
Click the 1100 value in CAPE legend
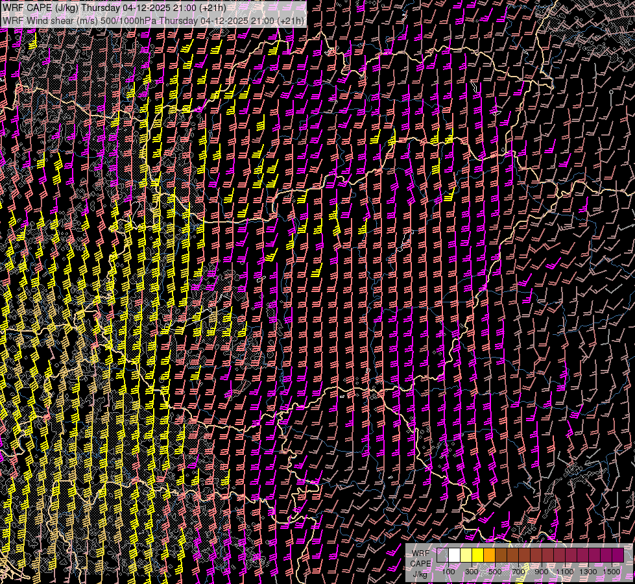pos(565,572)
